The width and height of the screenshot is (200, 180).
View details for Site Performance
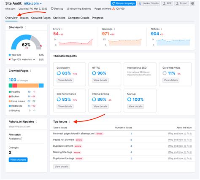click(x=65, y=106)
